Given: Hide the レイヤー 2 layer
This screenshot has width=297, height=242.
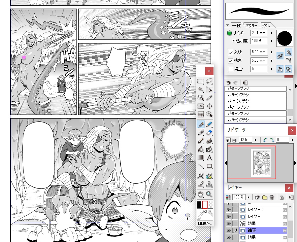Looking at the screenshot, I should (x=228, y=210).
